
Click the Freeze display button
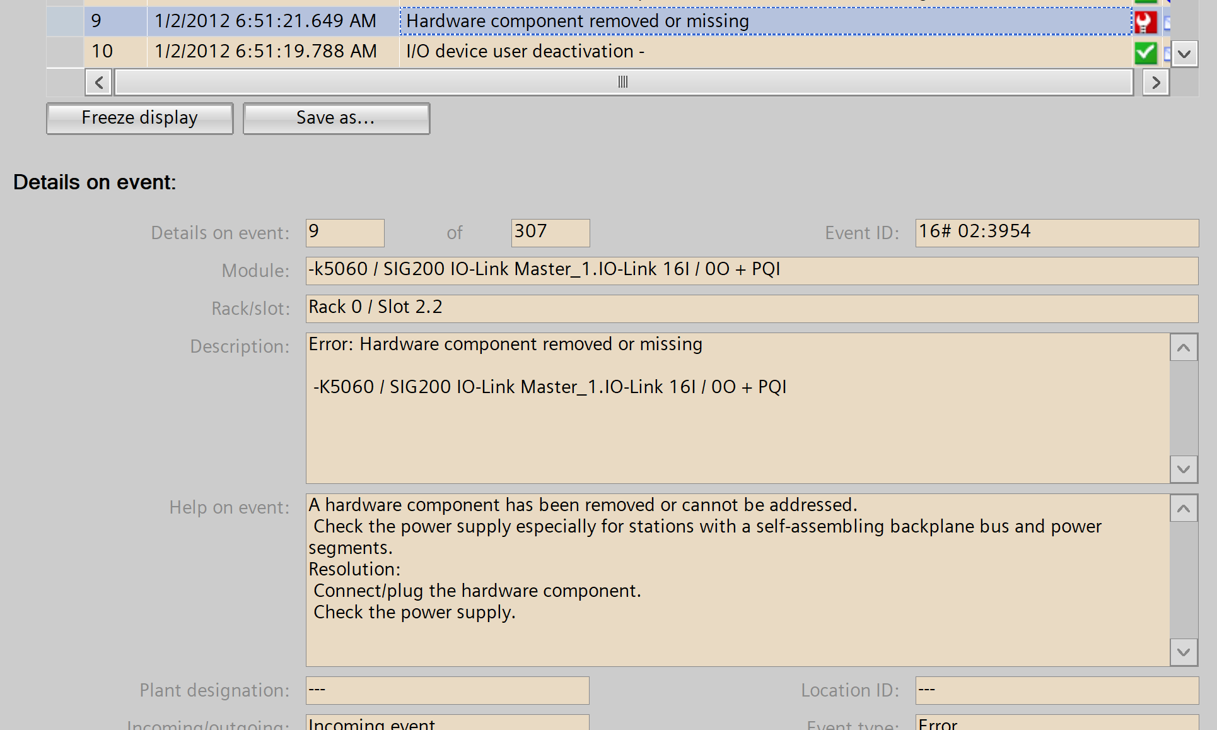[140, 118]
